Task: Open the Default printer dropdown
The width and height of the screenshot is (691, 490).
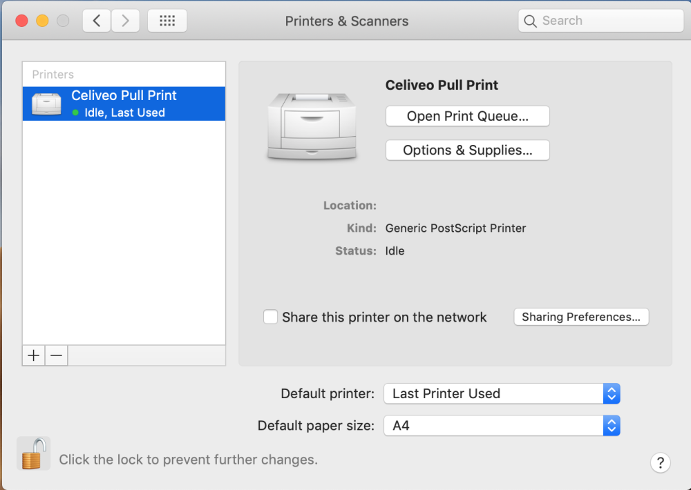Action: coord(502,393)
